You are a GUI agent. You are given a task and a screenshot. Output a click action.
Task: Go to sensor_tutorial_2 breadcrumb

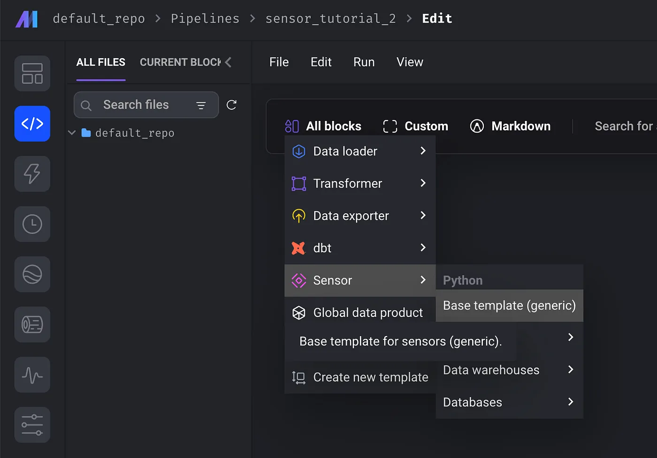point(330,19)
